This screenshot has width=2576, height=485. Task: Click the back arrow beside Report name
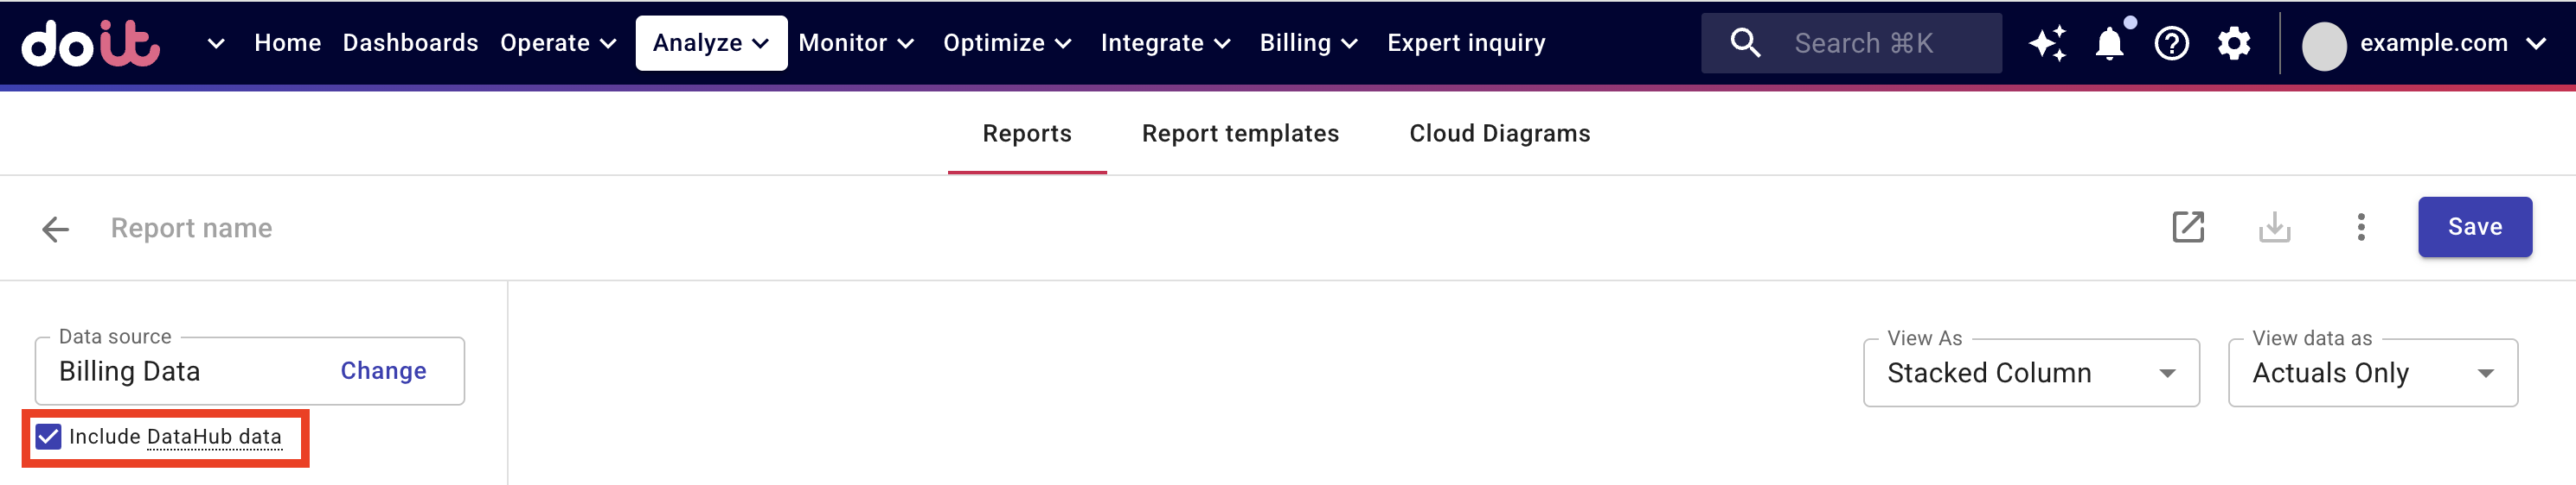point(55,229)
